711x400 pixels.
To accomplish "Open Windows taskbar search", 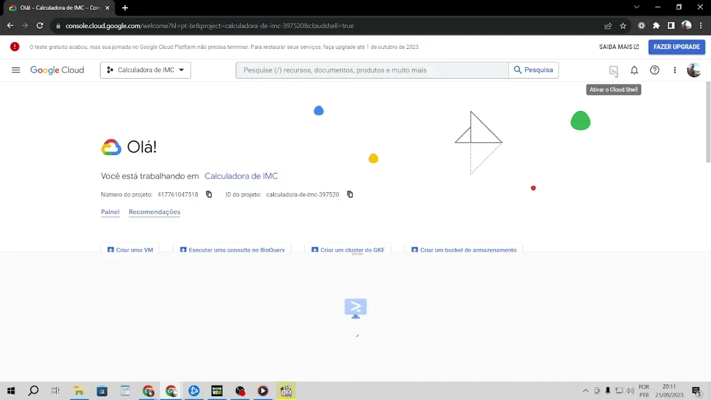I will (x=33, y=391).
